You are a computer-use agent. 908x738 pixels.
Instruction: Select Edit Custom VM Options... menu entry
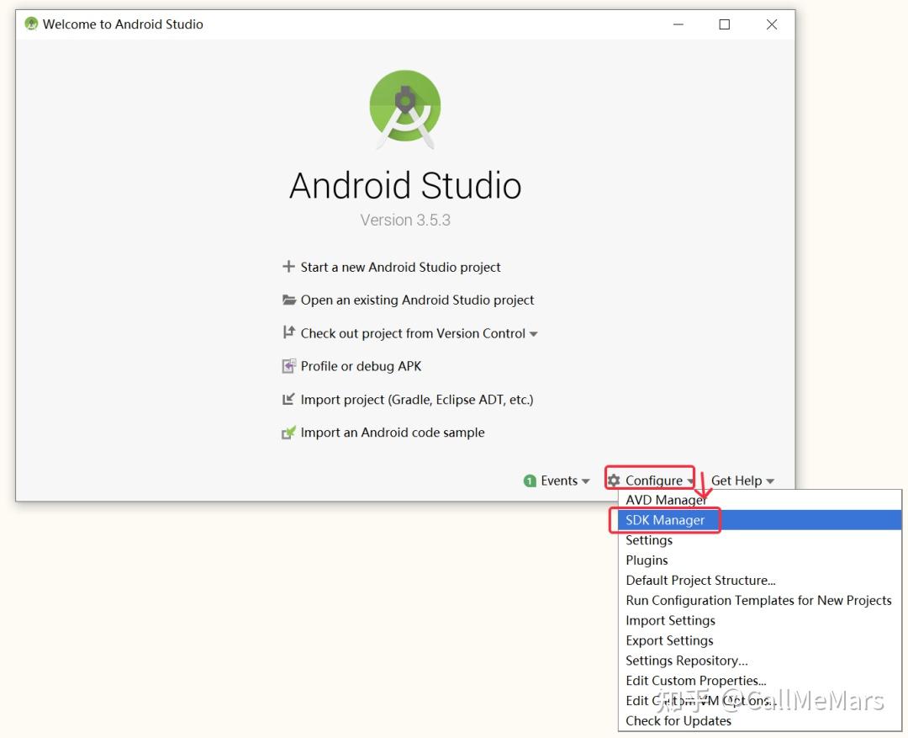coord(760,701)
